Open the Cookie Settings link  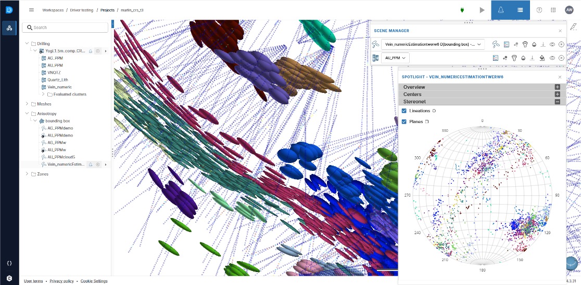94,281
